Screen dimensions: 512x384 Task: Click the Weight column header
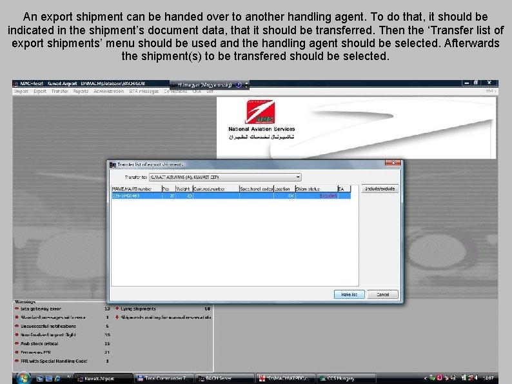[x=184, y=189]
